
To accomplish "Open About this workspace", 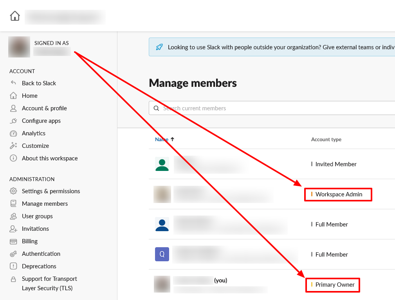I will point(50,158).
